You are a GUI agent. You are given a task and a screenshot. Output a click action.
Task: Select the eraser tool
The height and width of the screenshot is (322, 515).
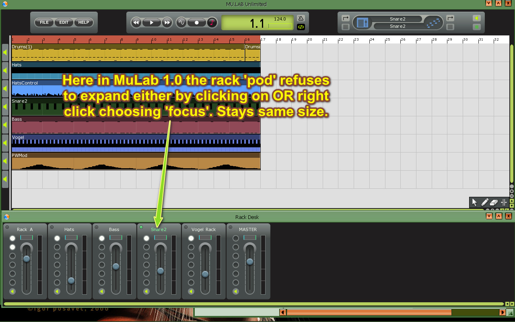click(494, 202)
